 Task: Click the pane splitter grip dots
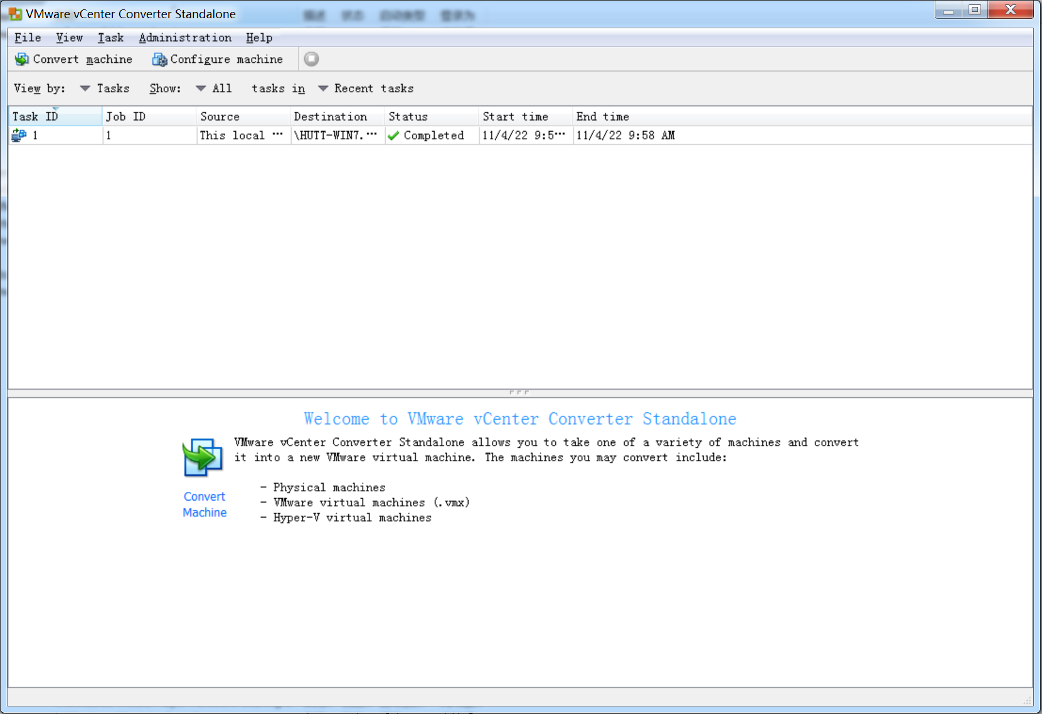pyautogui.click(x=519, y=393)
